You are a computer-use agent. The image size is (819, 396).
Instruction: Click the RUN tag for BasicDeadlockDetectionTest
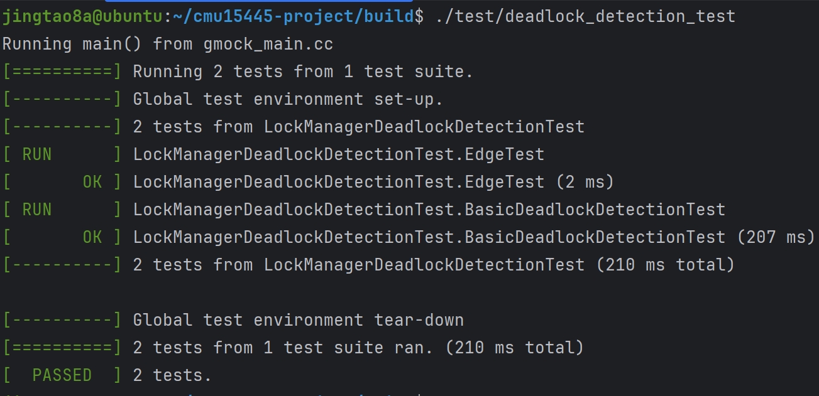pos(37,210)
